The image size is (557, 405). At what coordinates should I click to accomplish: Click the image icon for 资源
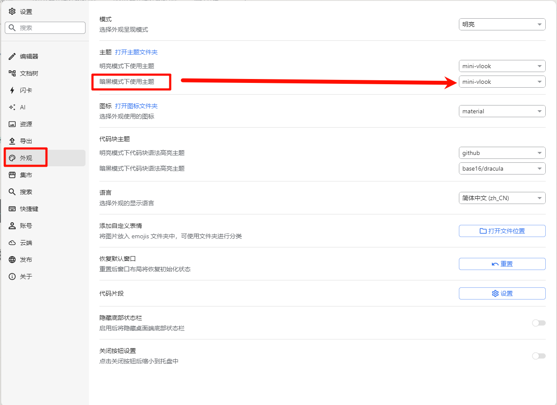[x=12, y=124]
